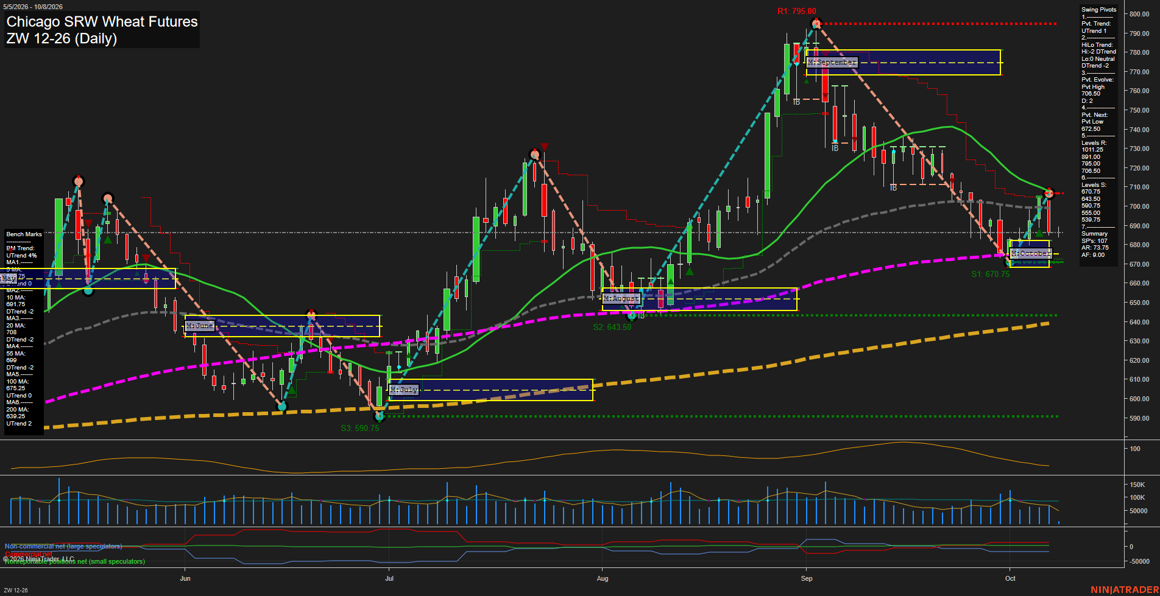Click the date range '5/5/2026 - 10/8/2026'
The width and height of the screenshot is (1160, 596).
[33, 7]
